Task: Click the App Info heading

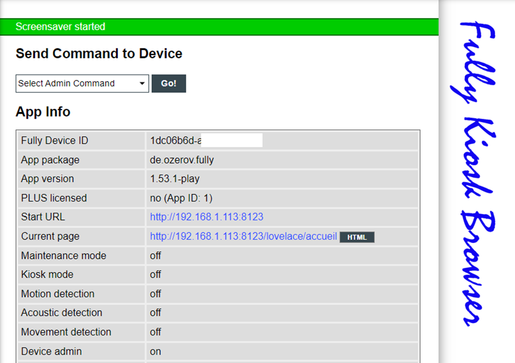Action: coord(43,112)
